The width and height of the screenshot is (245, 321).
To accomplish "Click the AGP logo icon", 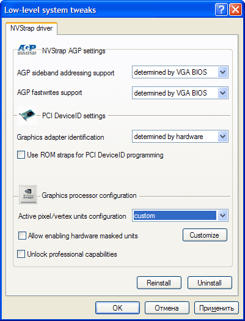I will click(27, 50).
